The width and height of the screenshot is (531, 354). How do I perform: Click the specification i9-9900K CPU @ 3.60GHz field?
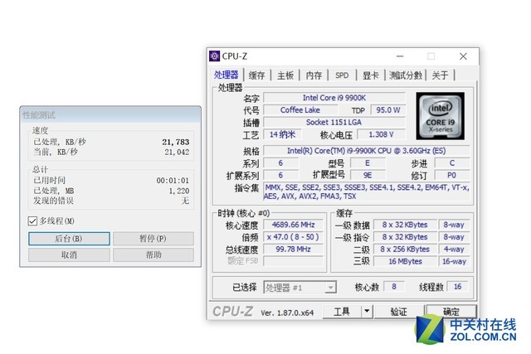pos(367,151)
